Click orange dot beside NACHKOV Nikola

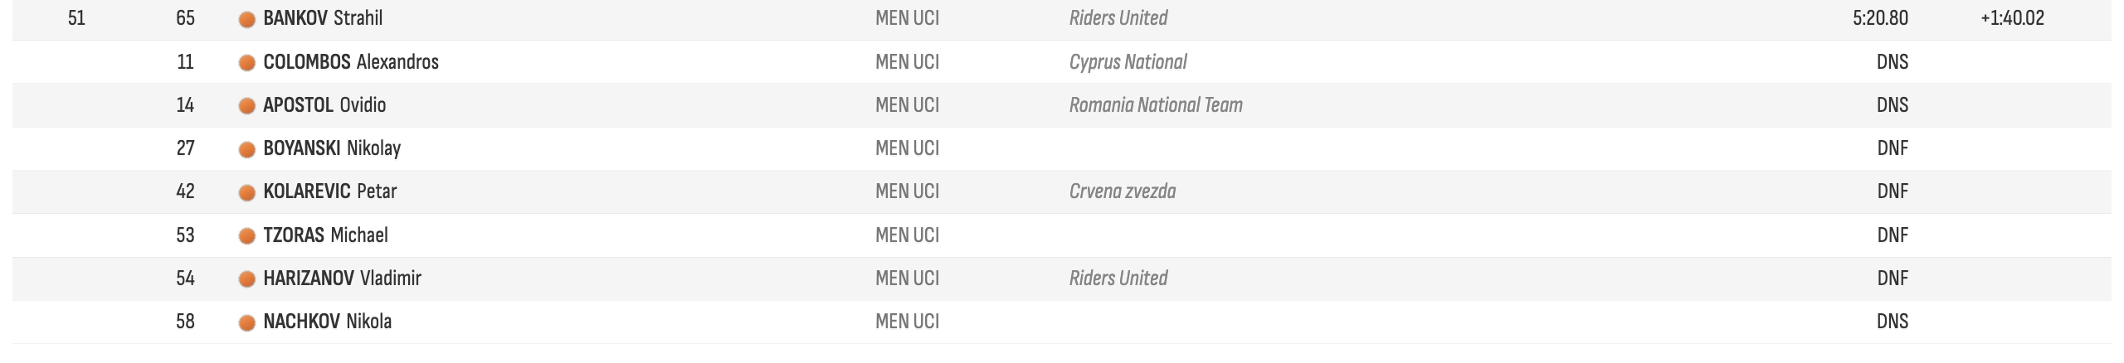click(246, 322)
